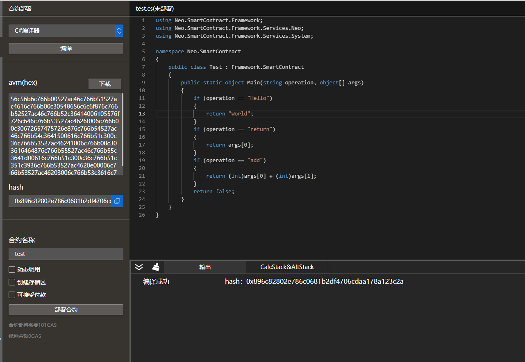Image resolution: width=525 pixels, height=362 pixels.
Task: Click the 合约部署 panel header
Action: [20, 9]
